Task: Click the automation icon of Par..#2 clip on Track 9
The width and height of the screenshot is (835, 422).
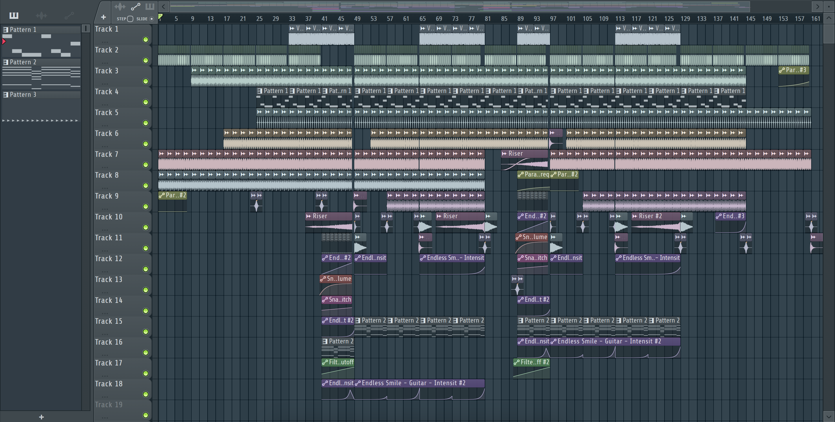Action: coord(161,195)
